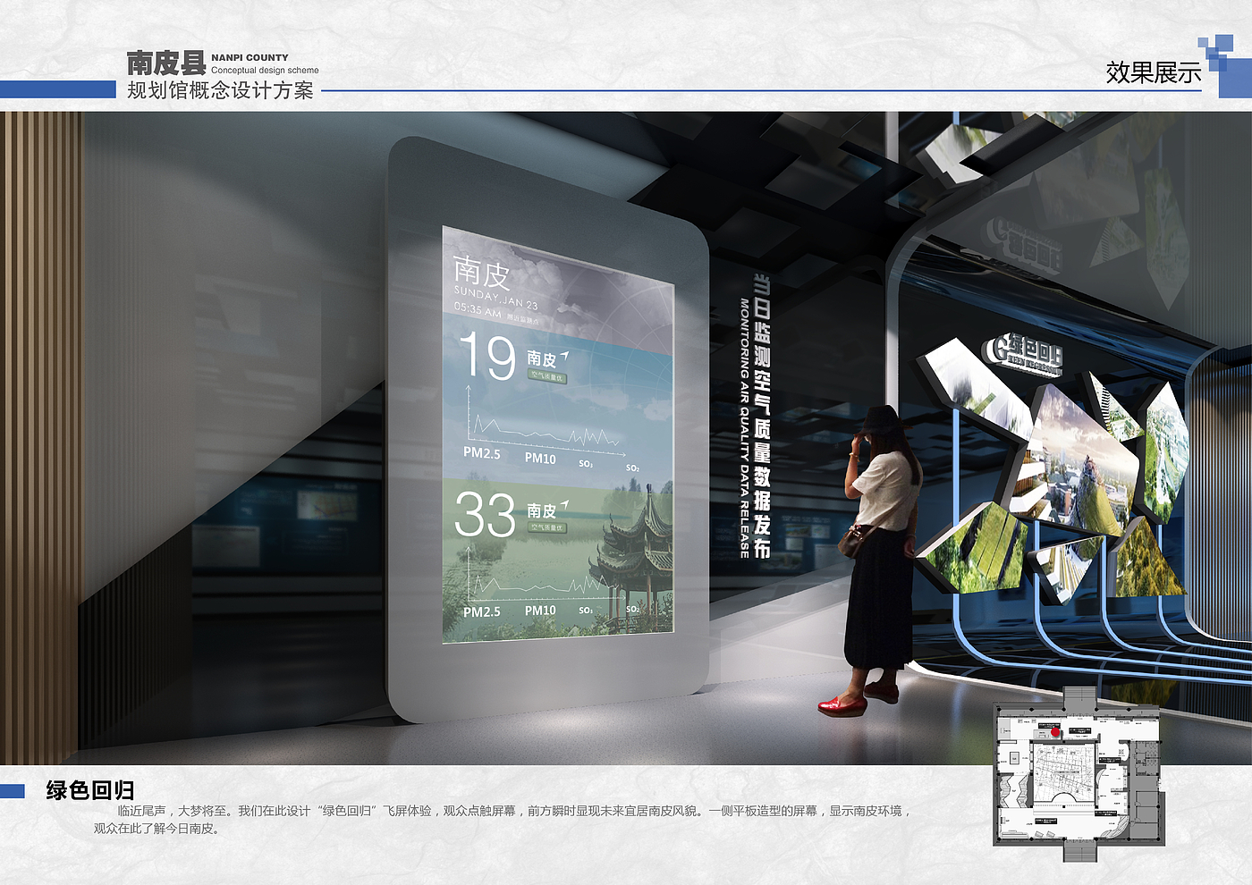Click PM2.5 label under the 19 chart
The height and width of the screenshot is (885, 1252).
[x=482, y=453]
